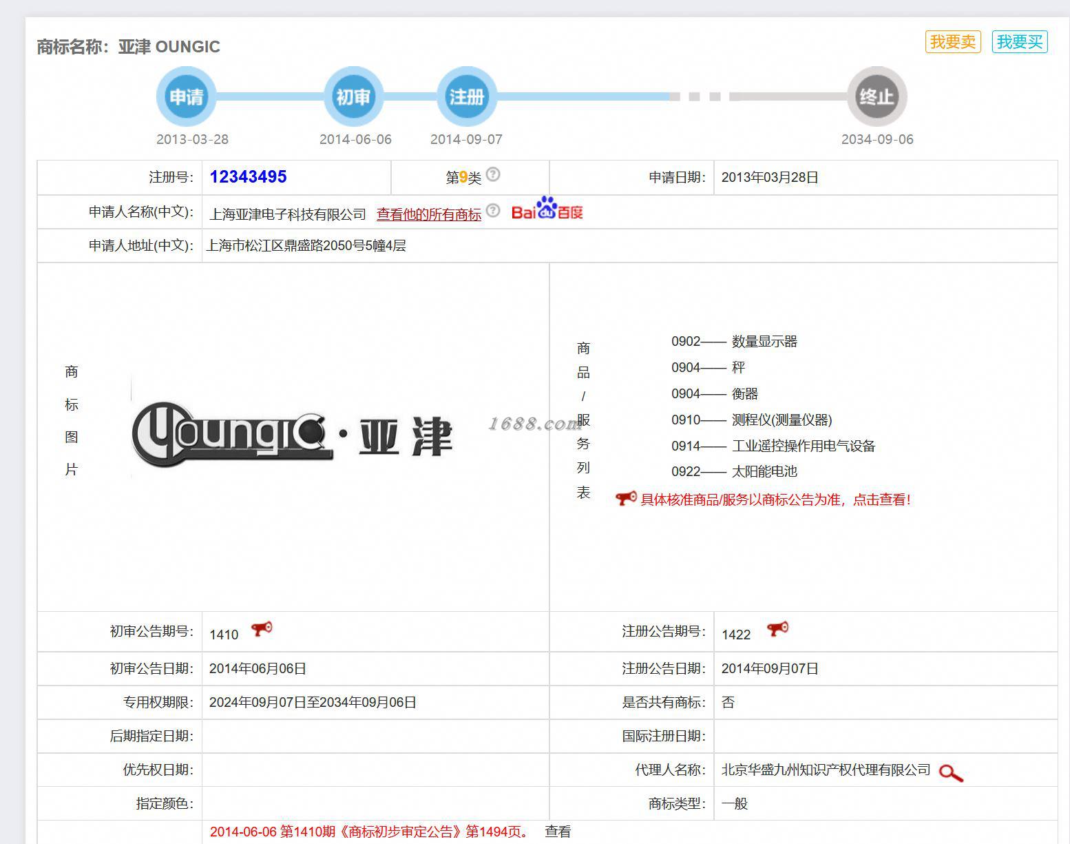
Task: Open registration number 12343495
Action: 248,177
